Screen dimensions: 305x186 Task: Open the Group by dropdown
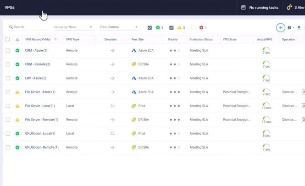point(73,27)
